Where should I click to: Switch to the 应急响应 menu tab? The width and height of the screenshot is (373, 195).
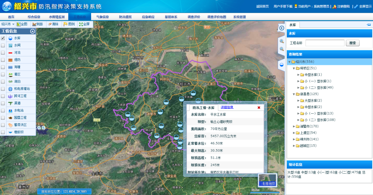coord(148,17)
